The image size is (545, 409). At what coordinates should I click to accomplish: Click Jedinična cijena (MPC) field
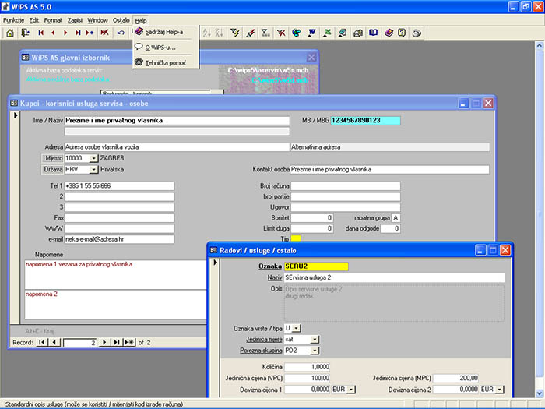click(455, 378)
